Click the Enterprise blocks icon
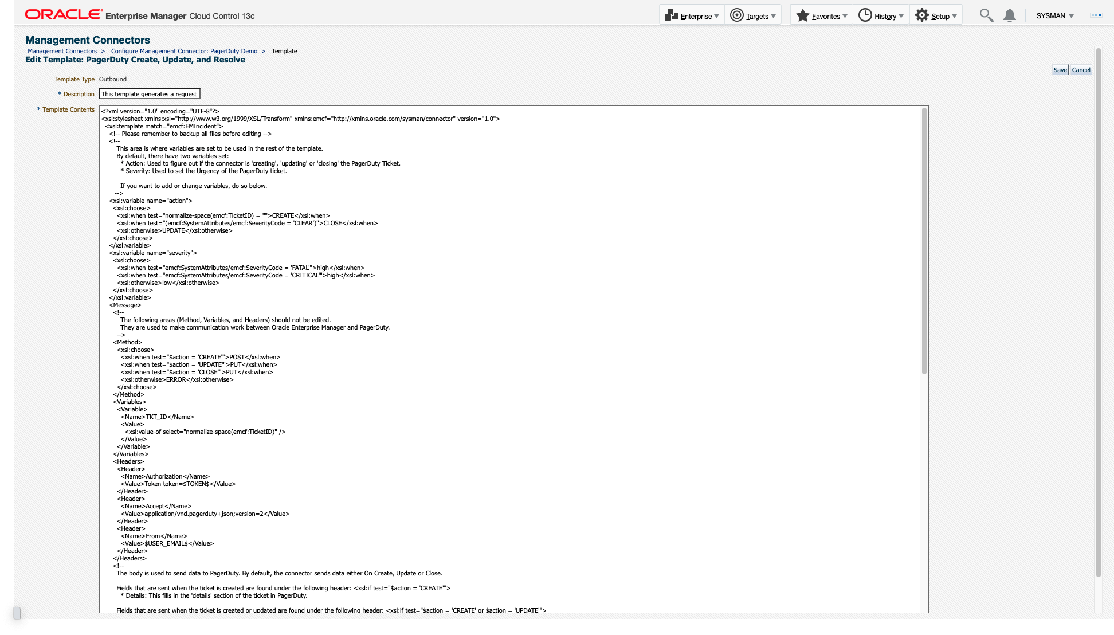The width and height of the screenshot is (1114, 635). coord(671,15)
